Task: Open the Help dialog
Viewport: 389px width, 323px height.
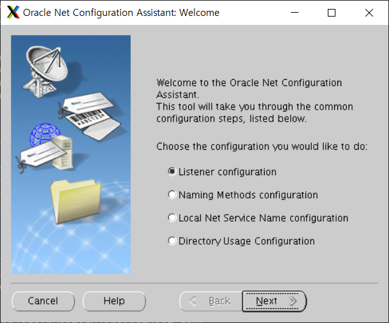Action: click(x=114, y=301)
